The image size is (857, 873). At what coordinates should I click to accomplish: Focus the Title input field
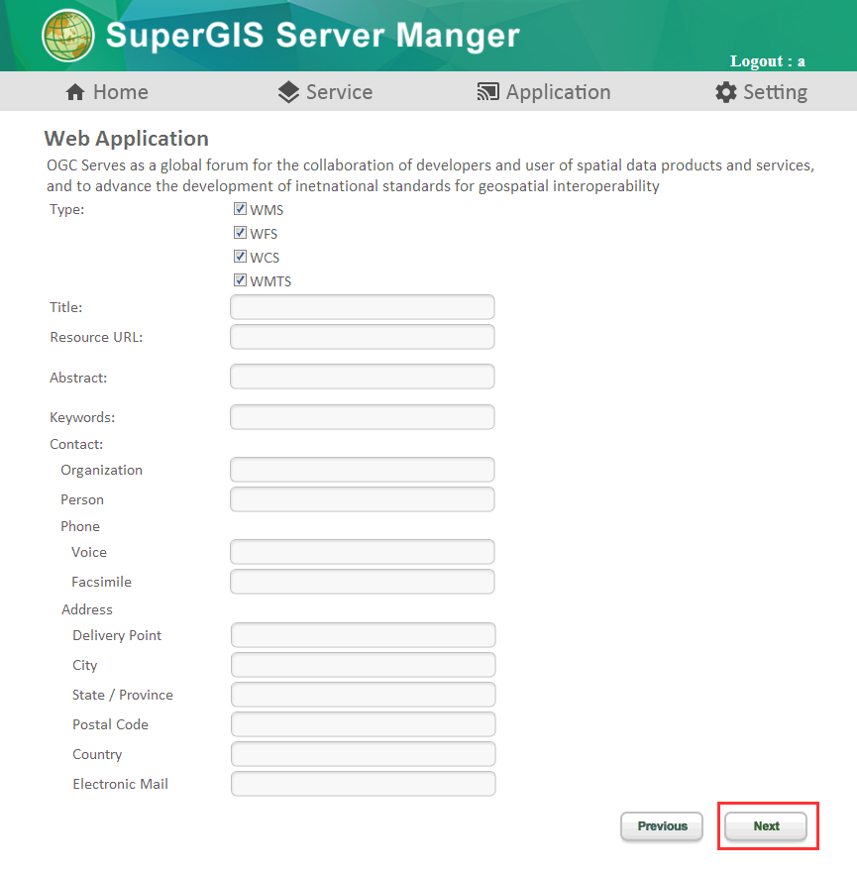tap(363, 307)
